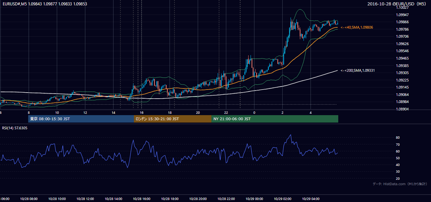Select hour 20 on price chart time axis

coord(198,113)
